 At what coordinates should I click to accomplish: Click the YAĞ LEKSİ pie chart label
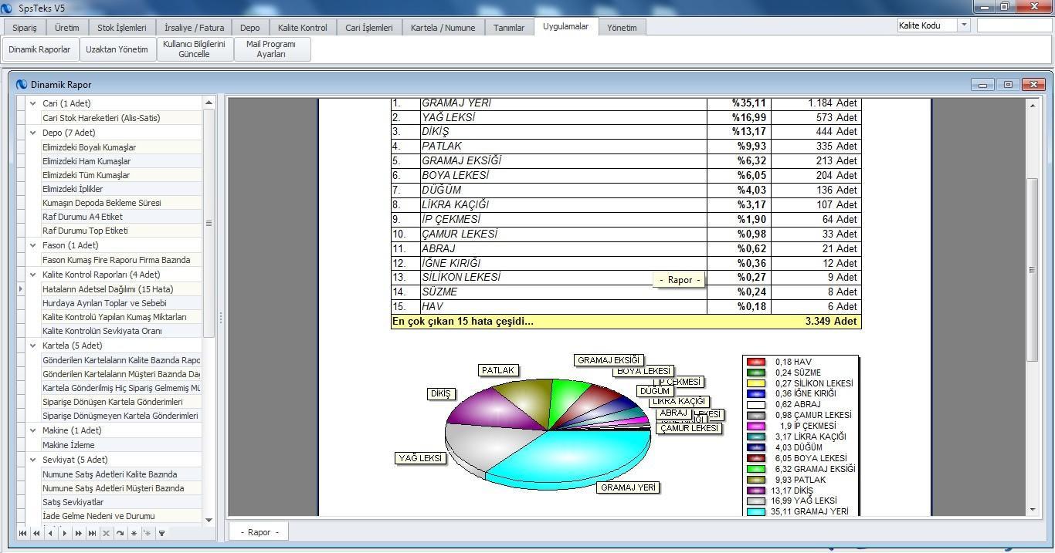(420, 458)
